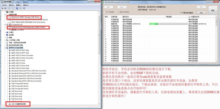Click 正在下载镜像 userdata.img in 通讯状态 column
220x109 pixels.
click(131, 24)
